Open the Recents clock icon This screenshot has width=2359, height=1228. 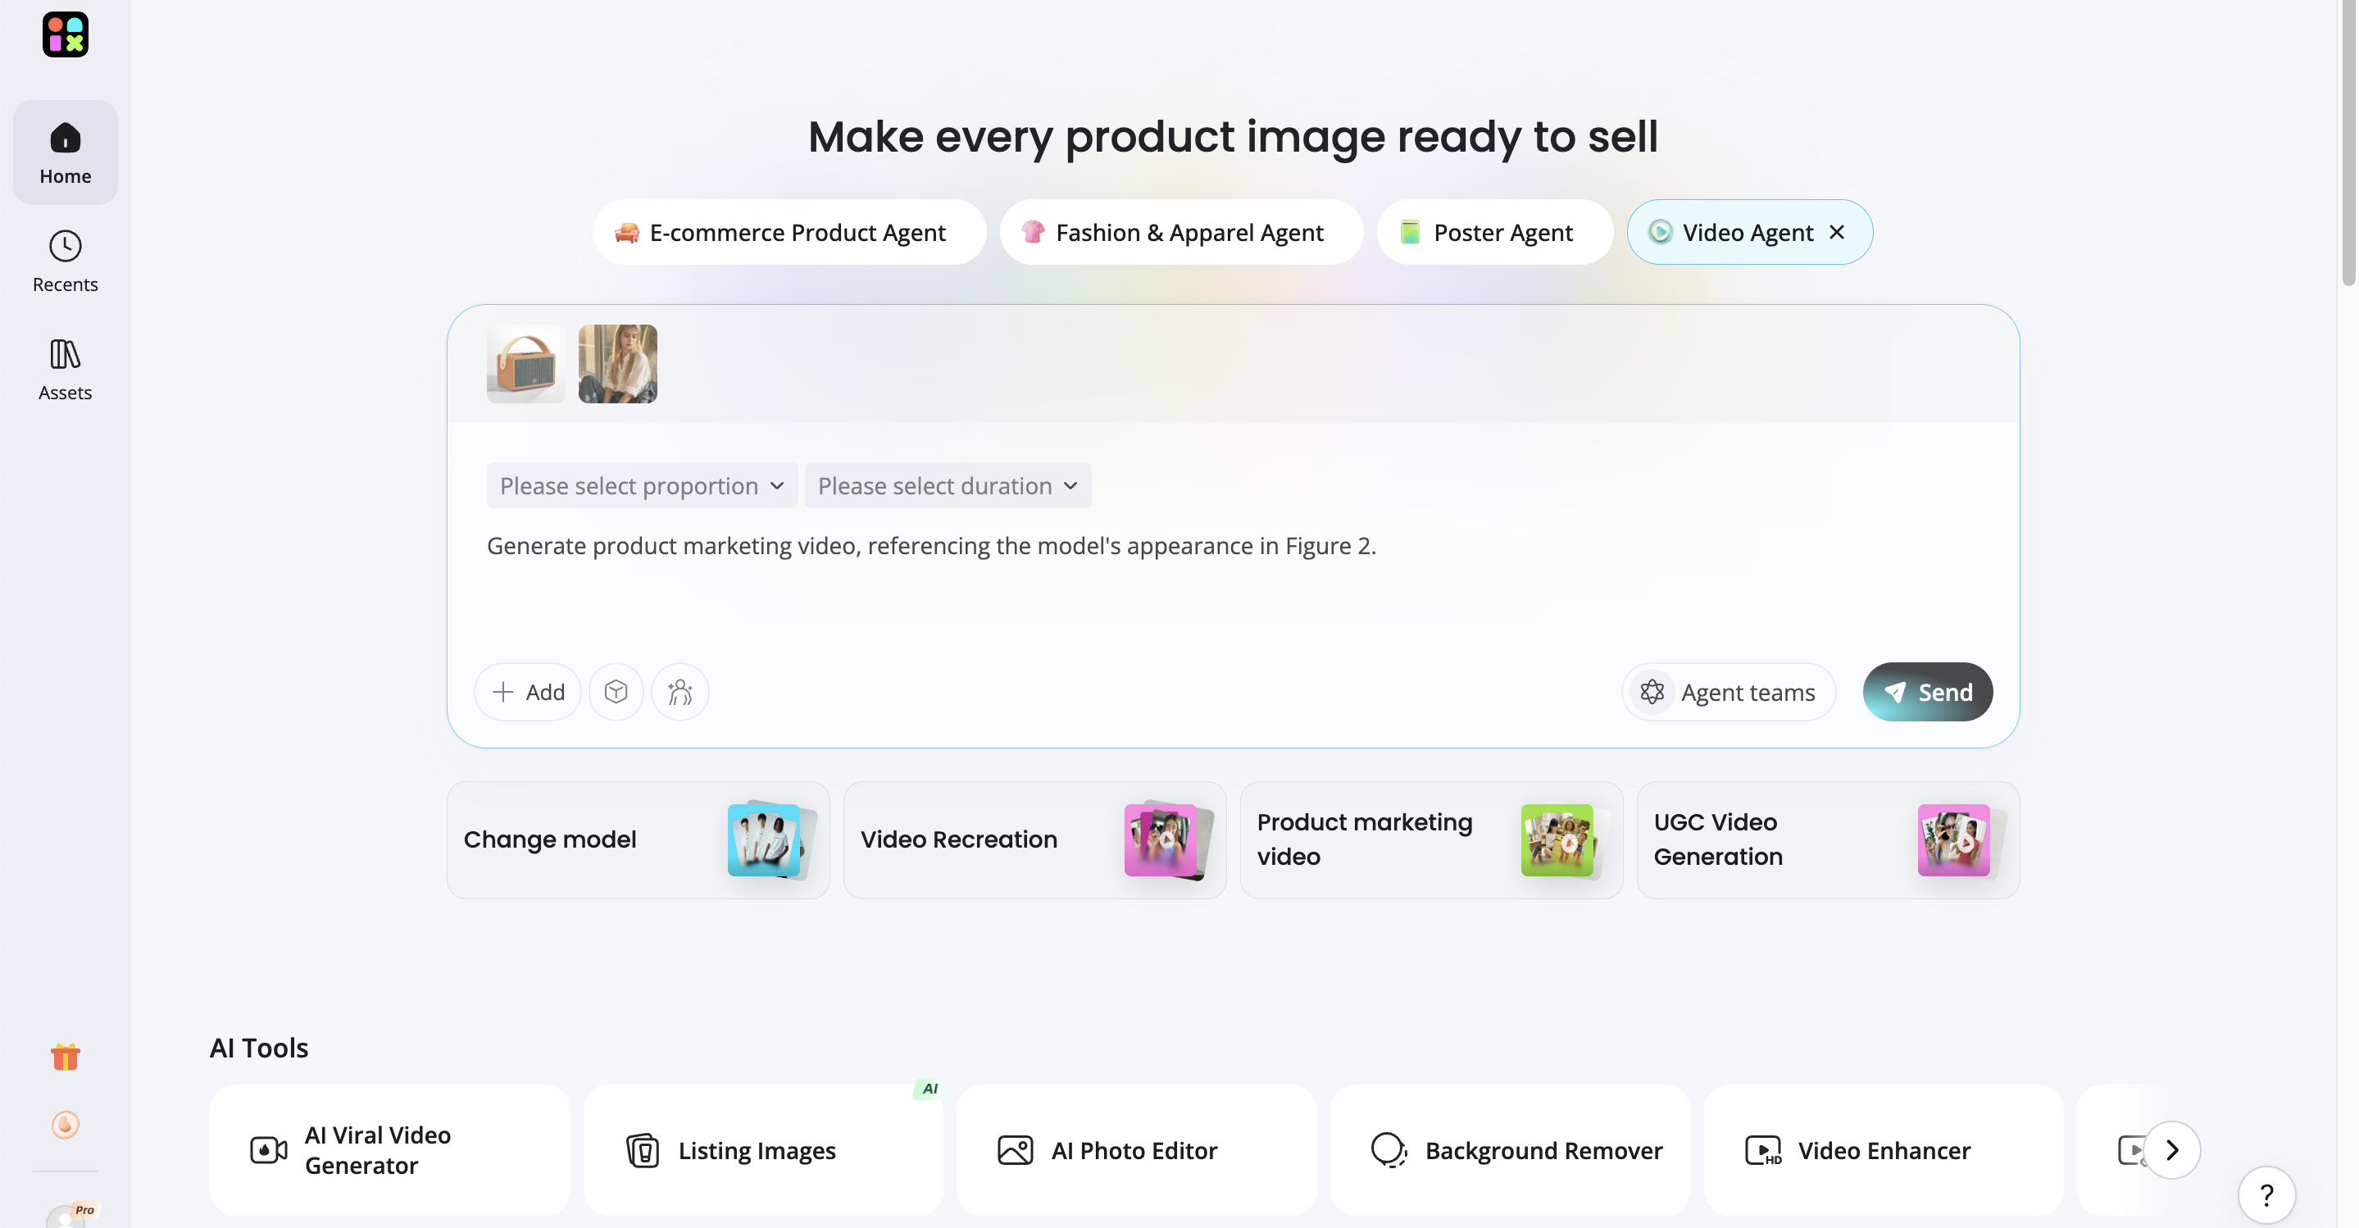(65, 245)
